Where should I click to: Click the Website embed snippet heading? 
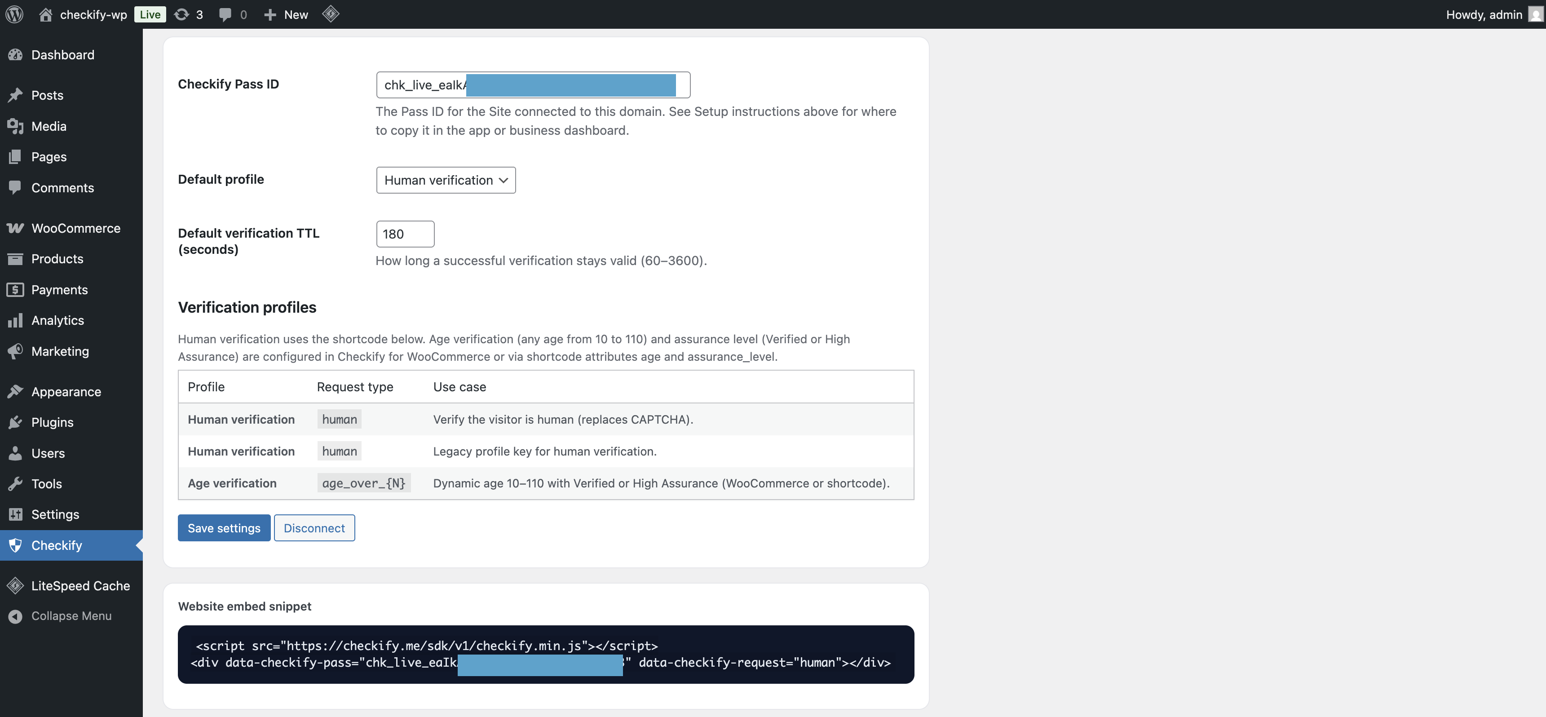coord(245,606)
